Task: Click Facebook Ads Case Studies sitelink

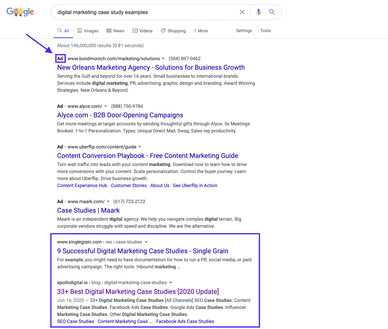Action: tap(185, 321)
